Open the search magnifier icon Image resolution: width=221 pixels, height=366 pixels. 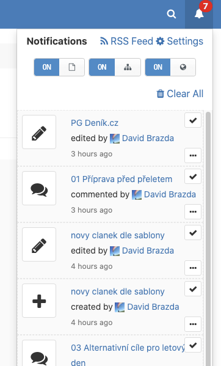(x=172, y=14)
